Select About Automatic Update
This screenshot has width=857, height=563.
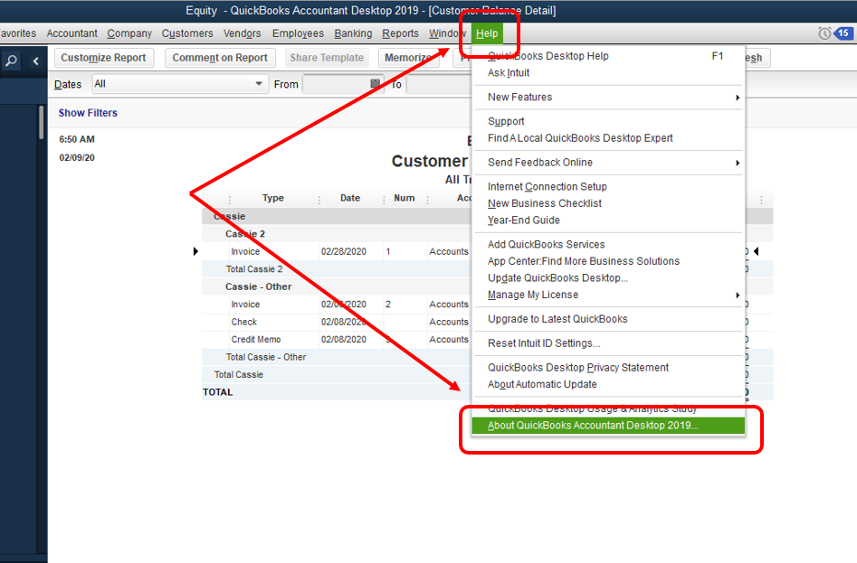608,385
